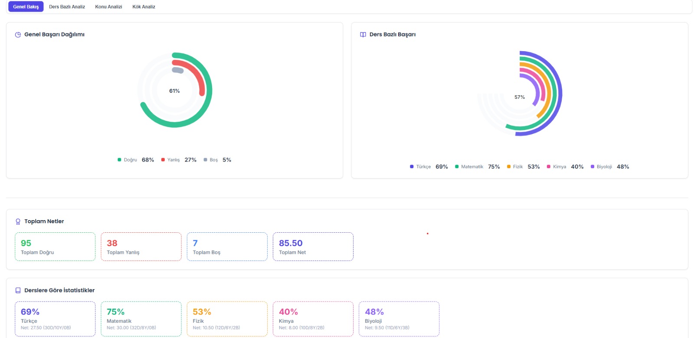
Task: Click the Biyoloji 48% statistics card
Action: coord(399,319)
